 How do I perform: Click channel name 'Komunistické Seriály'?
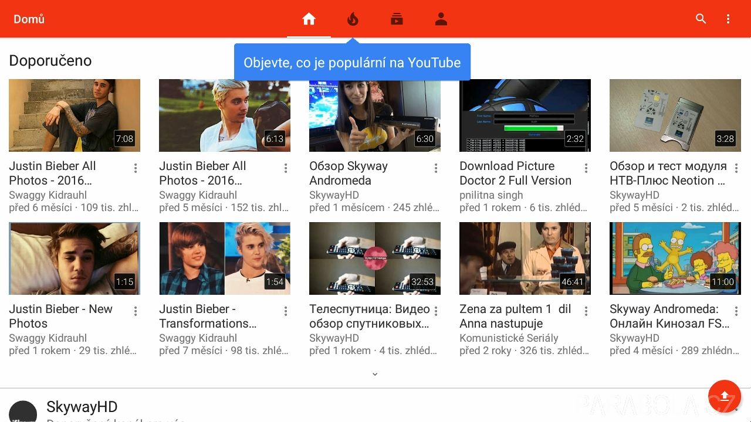click(x=509, y=338)
